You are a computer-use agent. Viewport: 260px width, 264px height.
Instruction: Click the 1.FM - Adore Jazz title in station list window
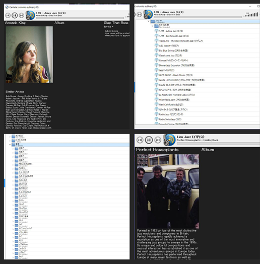pos(169,12)
